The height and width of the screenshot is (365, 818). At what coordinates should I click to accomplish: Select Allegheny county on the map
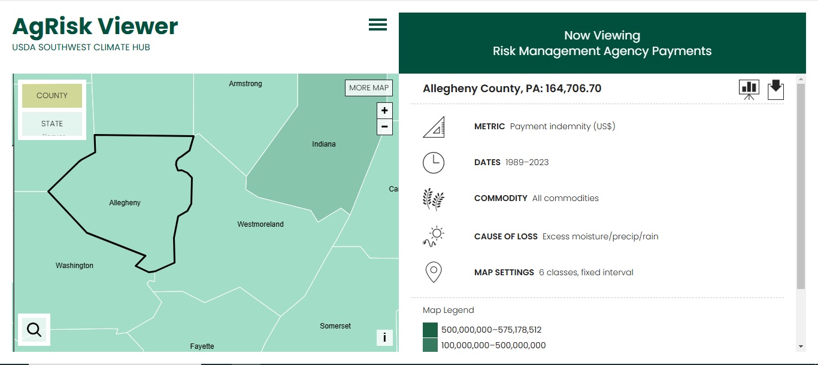pos(125,203)
